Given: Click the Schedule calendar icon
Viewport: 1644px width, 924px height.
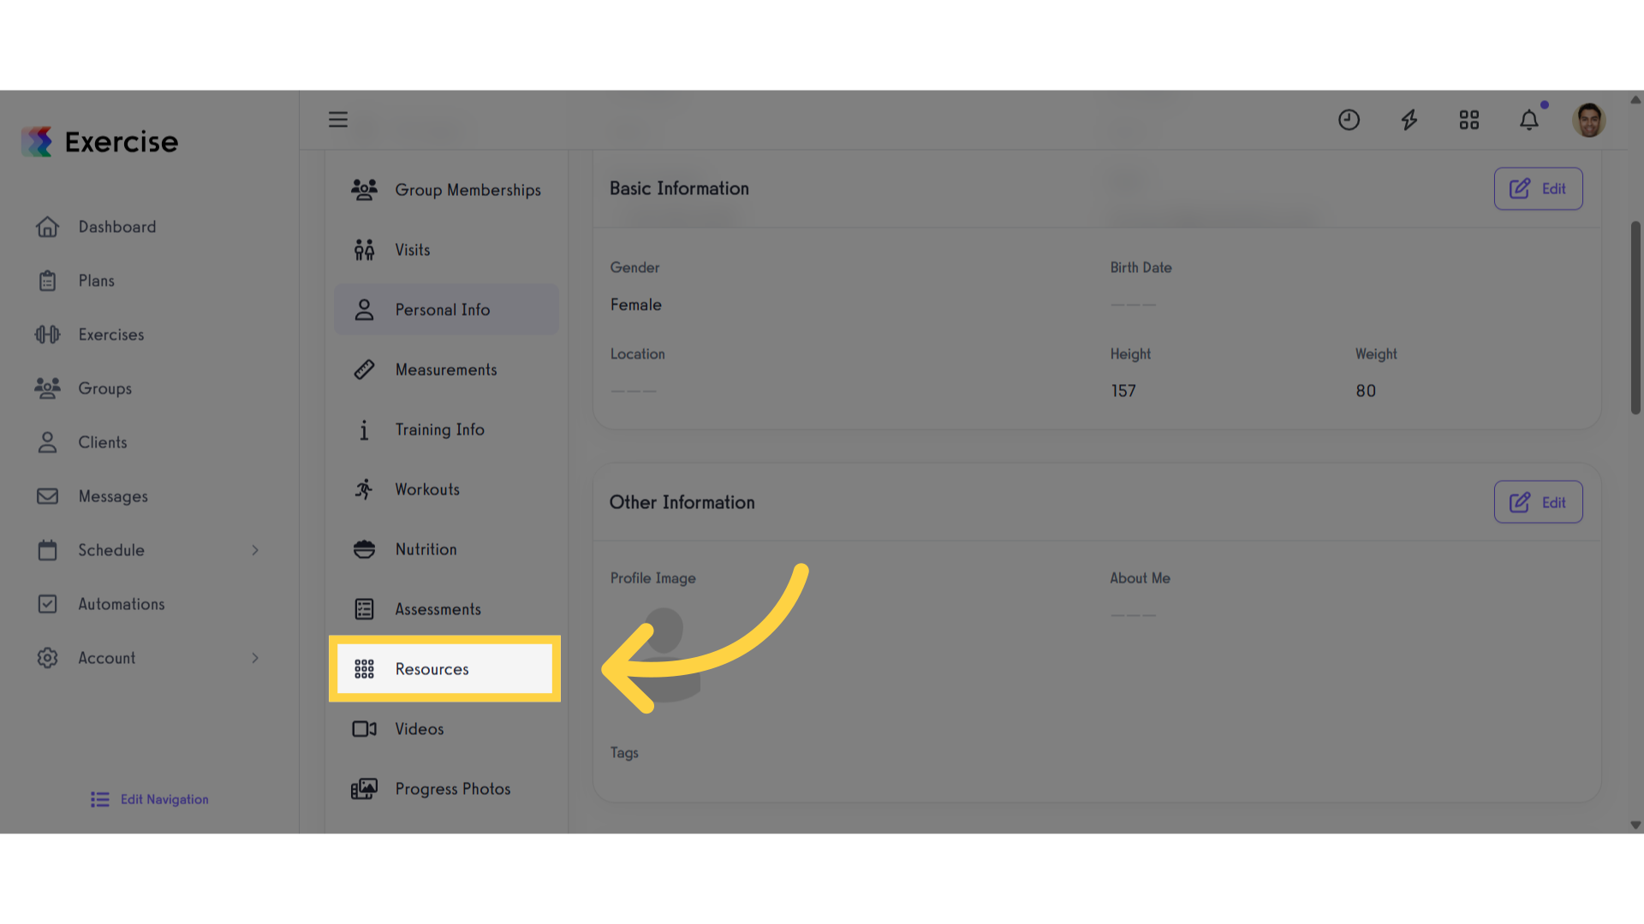Looking at the screenshot, I should pos(48,550).
